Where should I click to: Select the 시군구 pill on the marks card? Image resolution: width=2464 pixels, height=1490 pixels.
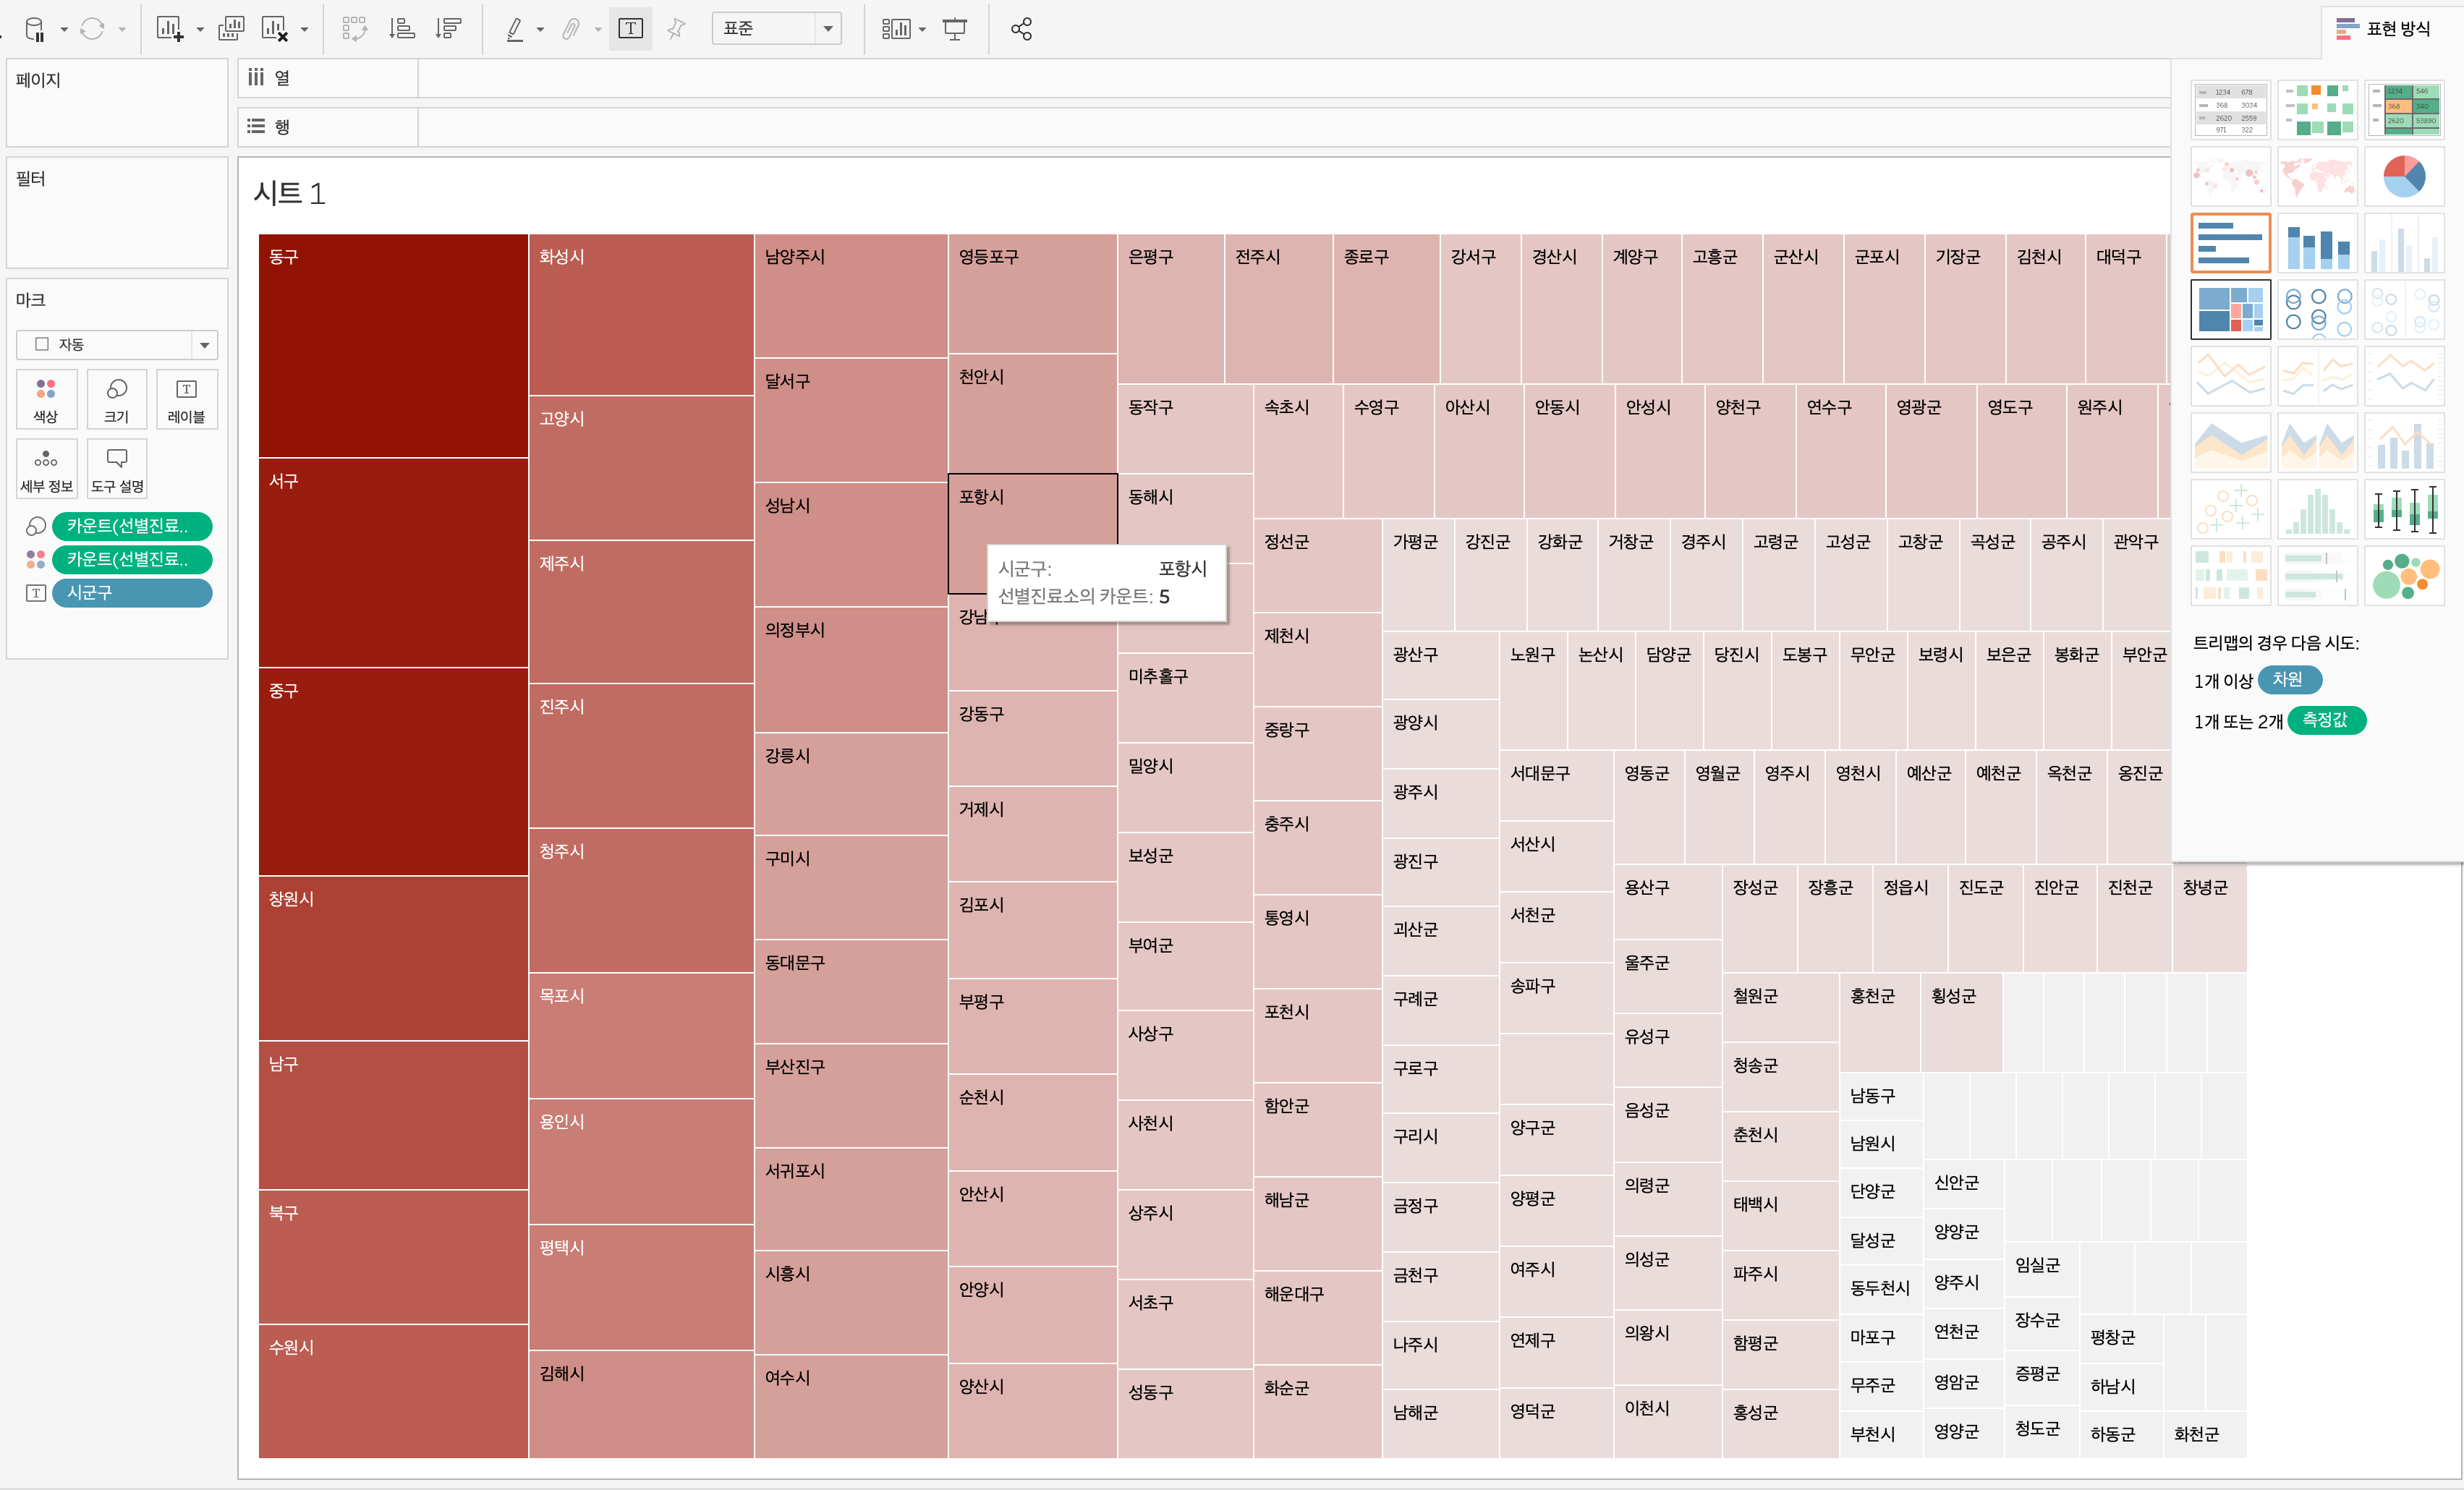131,593
